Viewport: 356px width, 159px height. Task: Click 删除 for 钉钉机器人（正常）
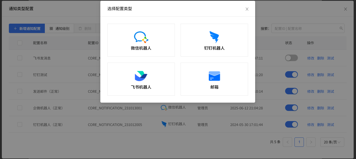[x=321, y=125]
